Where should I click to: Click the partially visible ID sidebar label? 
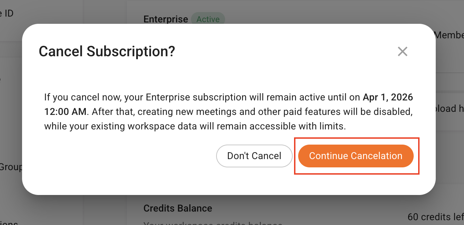pos(7,14)
